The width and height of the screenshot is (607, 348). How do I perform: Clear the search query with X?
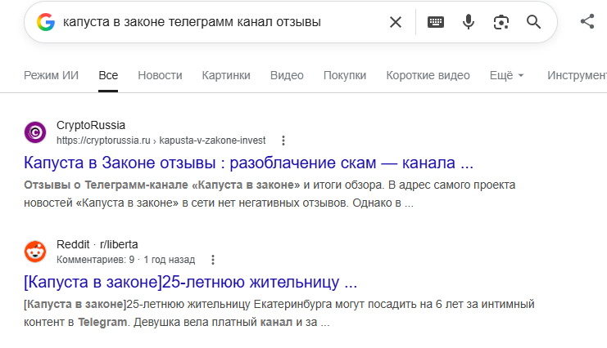tap(396, 22)
